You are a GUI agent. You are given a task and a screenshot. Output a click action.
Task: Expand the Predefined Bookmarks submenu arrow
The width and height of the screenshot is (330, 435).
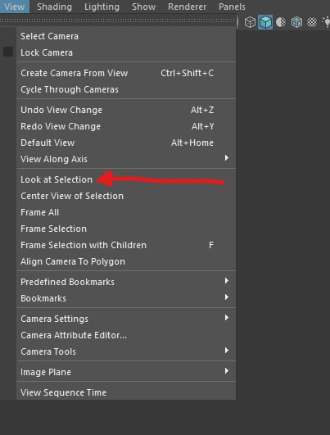227,281
